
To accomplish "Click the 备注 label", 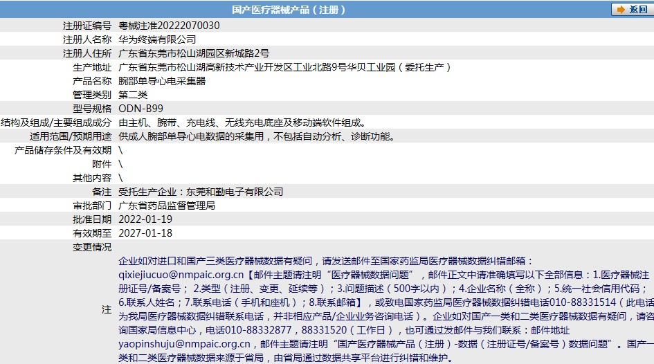I will pyautogui.click(x=102, y=192).
